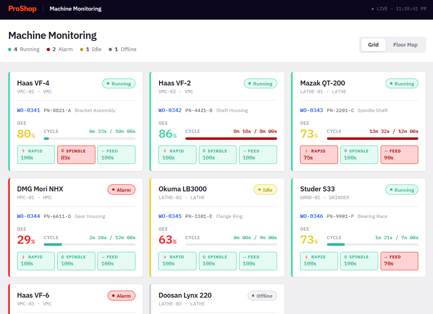Image resolution: width=433 pixels, height=314 pixels.
Task: Open work order WO-0343
Action: [311, 110]
